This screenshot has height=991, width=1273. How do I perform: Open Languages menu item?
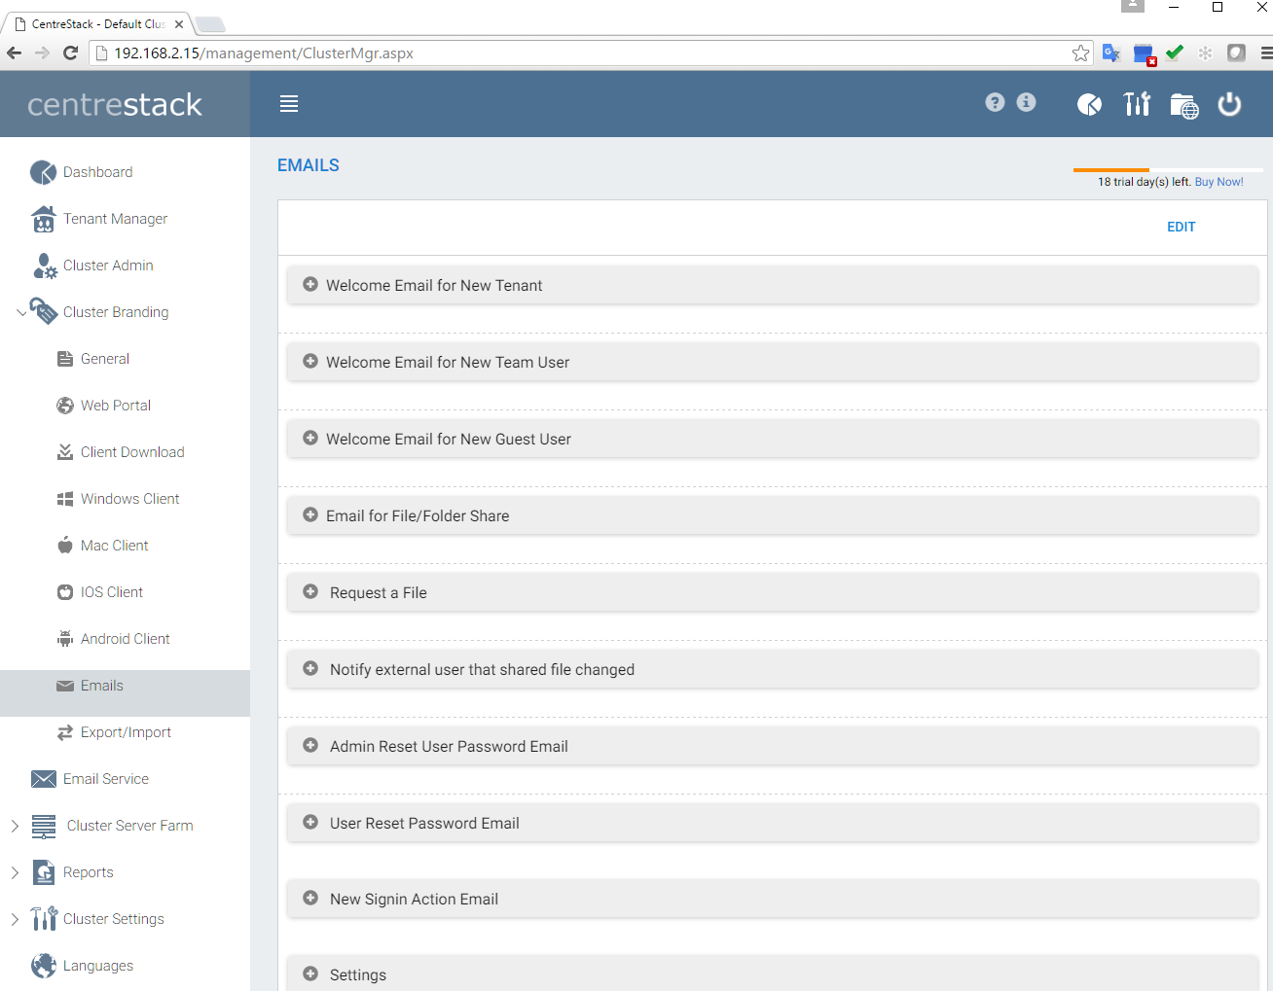(98, 966)
